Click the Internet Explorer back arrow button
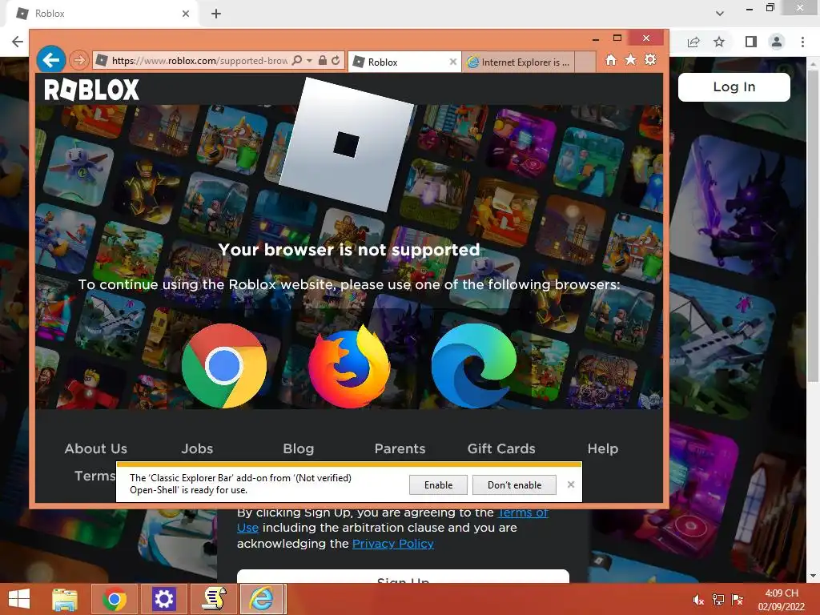This screenshot has height=615, width=820. pos(51,60)
